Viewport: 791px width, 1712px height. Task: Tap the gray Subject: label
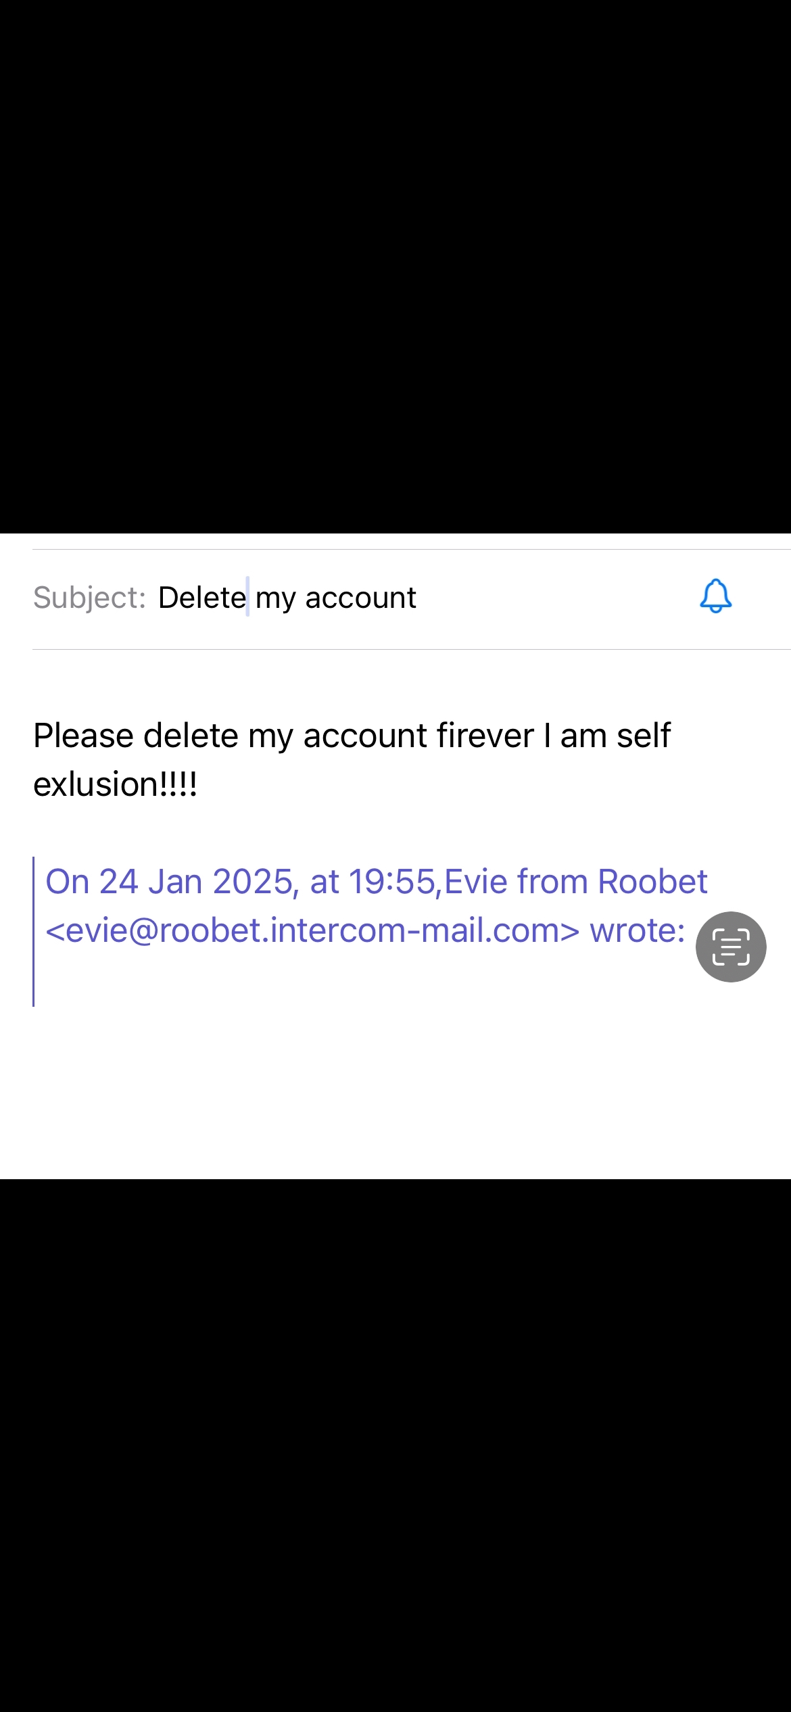click(x=90, y=598)
